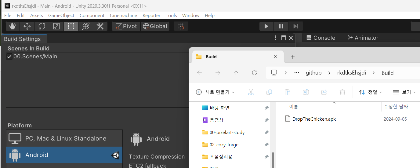The height and width of the screenshot is (168, 420).
Task: Add a new Explorer tab
Action: (x=292, y=57)
